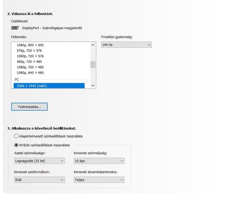Open 'Kimeneti színformátum' dropdown showing RGB

tap(39, 180)
